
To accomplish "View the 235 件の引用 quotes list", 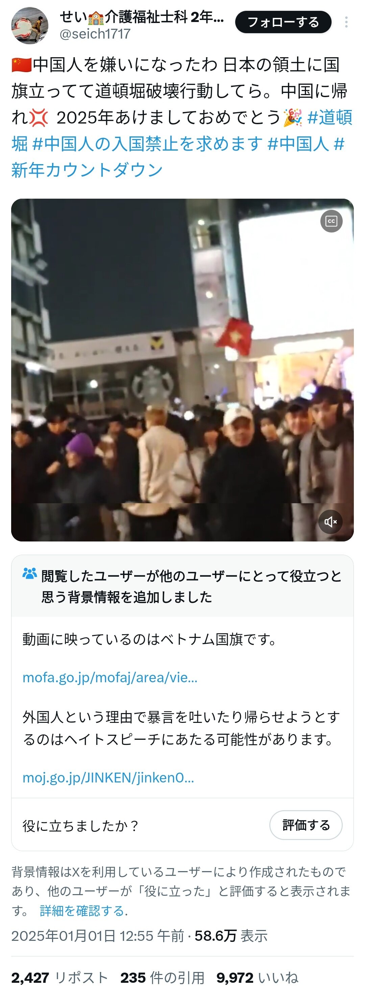I will pos(162,978).
